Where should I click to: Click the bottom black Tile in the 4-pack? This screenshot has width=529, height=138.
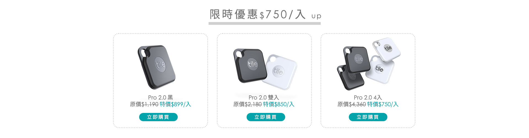coord(350,78)
